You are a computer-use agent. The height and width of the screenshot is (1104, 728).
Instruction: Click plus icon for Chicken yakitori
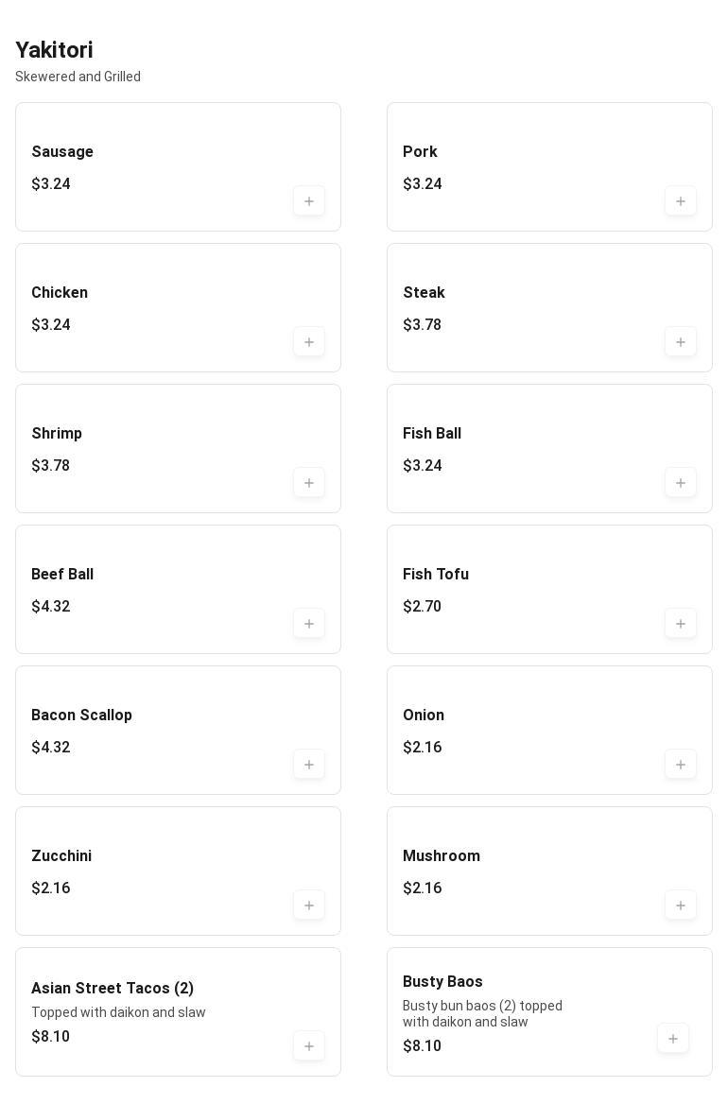(x=309, y=342)
